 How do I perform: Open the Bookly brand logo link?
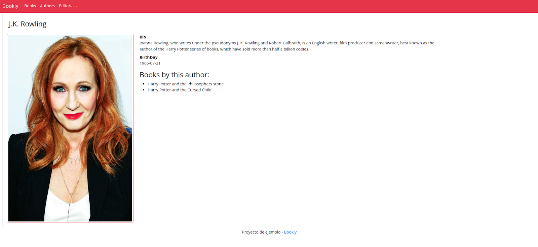click(10, 6)
